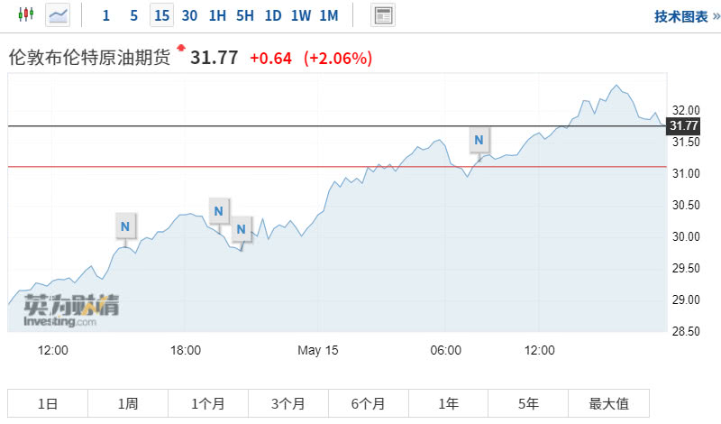Select the 1 minute interval
The width and height of the screenshot is (721, 424).
[106, 15]
